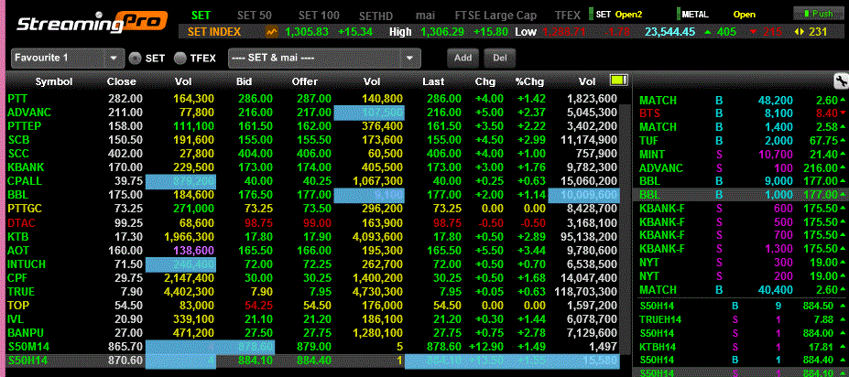The image size is (849, 377).
Task: Switch to the SET index tab
Action: pos(201,15)
